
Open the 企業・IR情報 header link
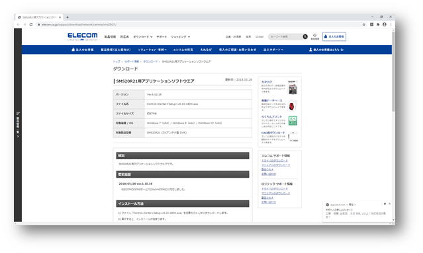coord(233,36)
